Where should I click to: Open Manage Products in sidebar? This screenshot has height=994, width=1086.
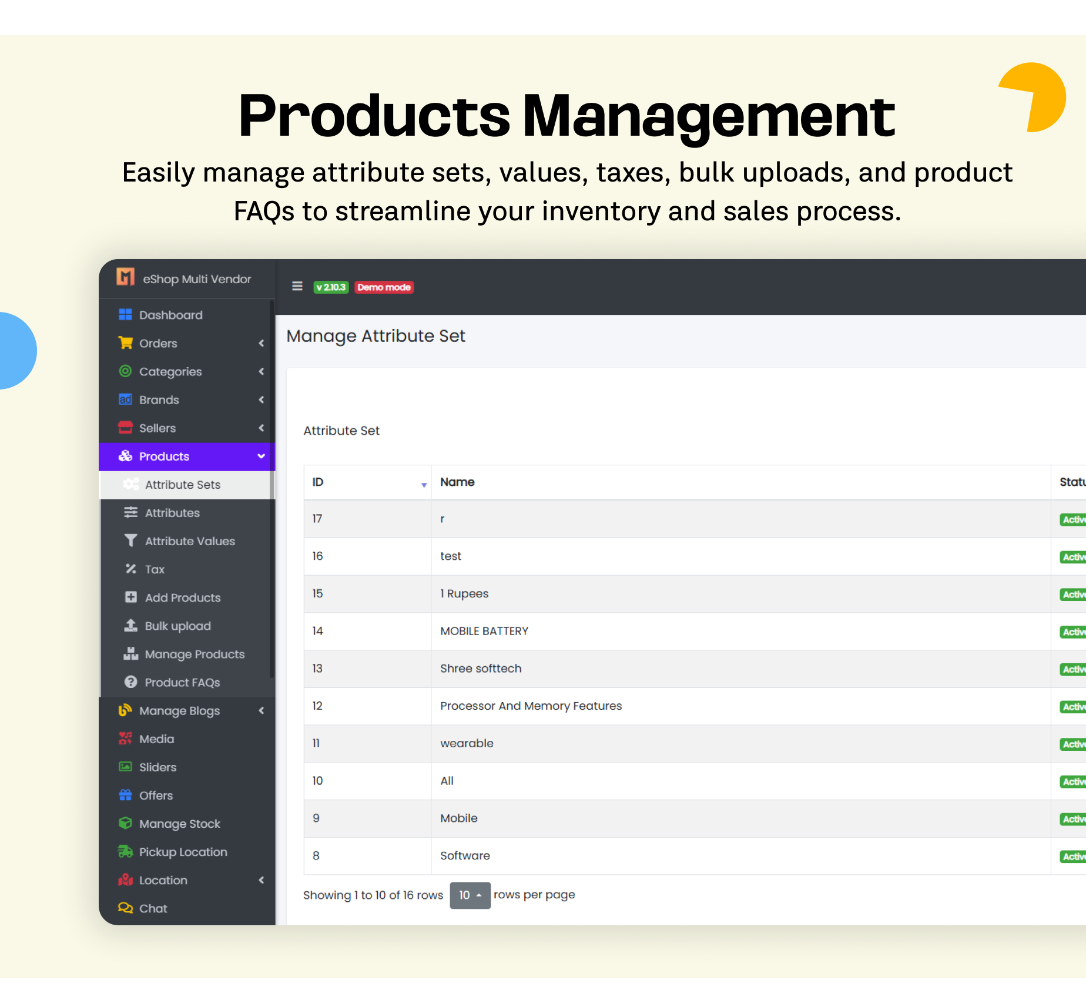point(195,654)
